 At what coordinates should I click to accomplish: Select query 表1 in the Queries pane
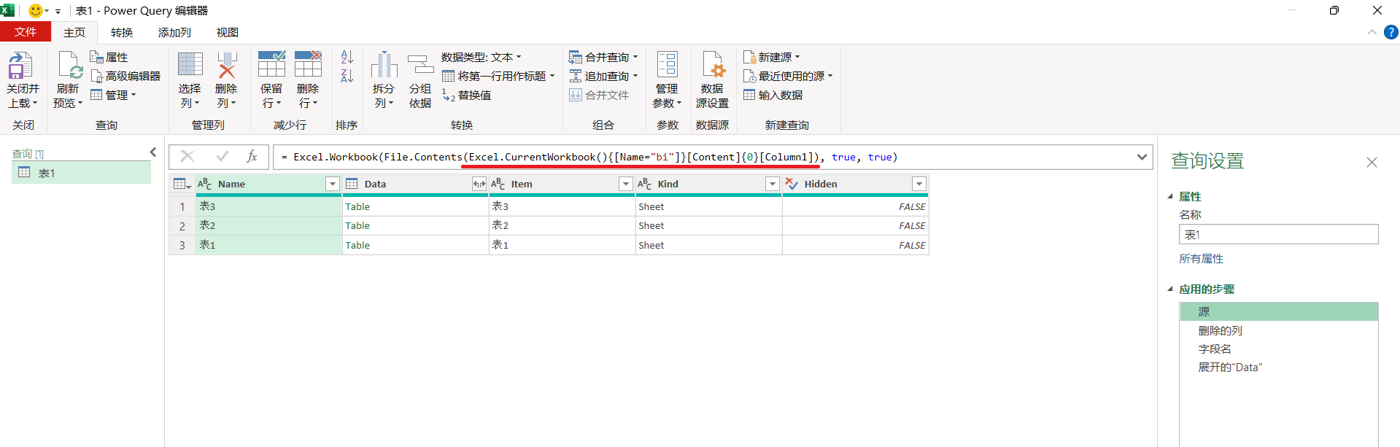point(82,173)
